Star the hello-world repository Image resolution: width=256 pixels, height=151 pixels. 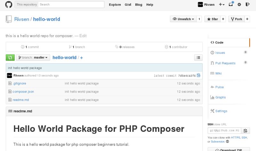pos(212,19)
